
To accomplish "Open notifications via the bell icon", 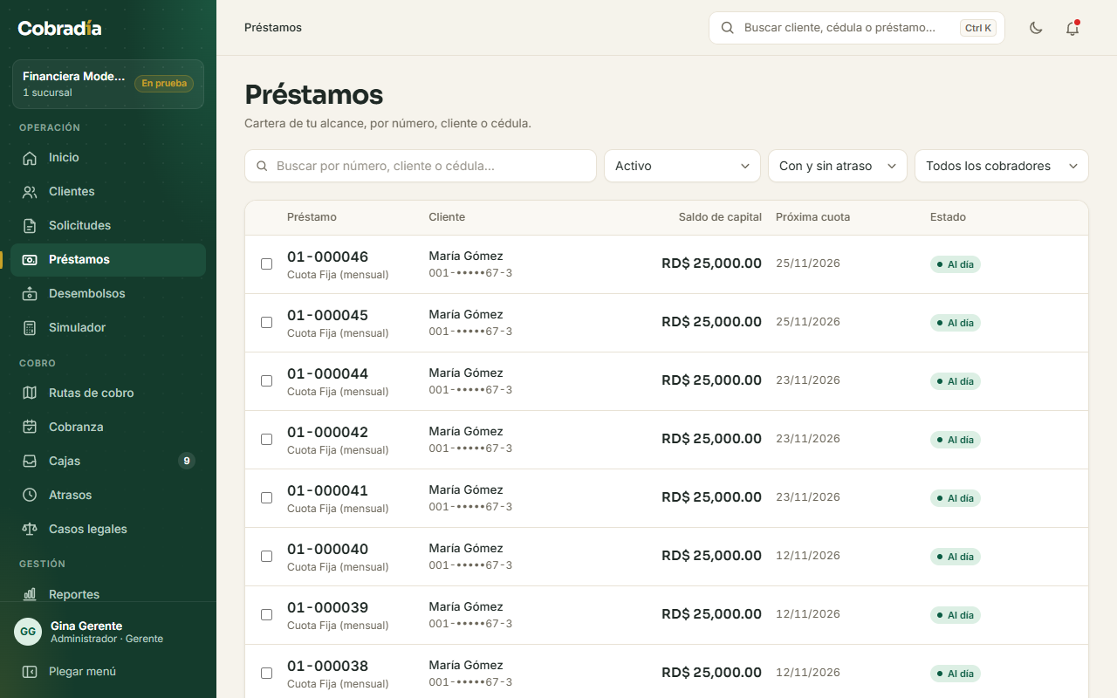I will click(x=1072, y=28).
